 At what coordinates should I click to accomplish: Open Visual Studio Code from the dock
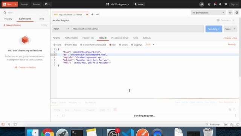128,133
